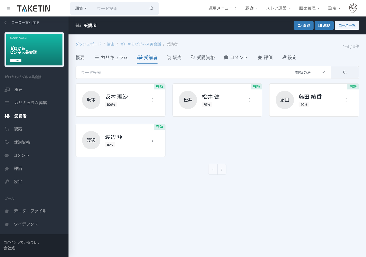Open コメント in the sidebar

coord(17,155)
